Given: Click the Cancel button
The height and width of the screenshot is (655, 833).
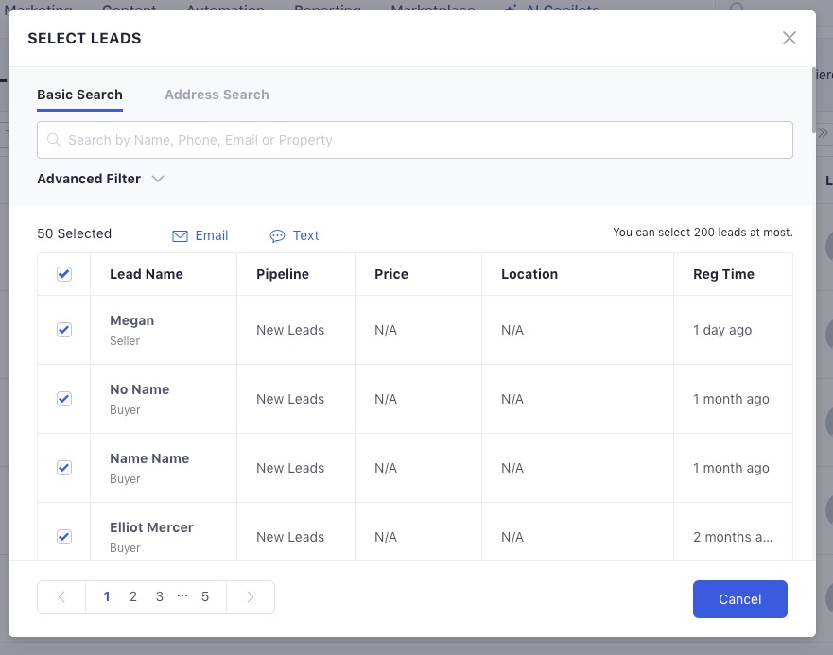Looking at the screenshot, I should [x=740, y=599].
